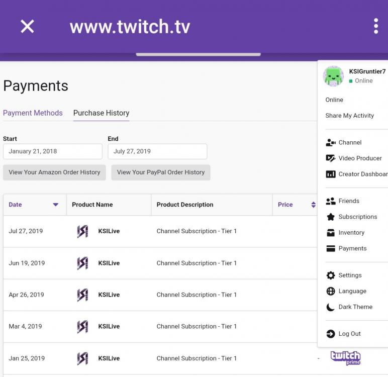This screenshot has height=377, width=388.
Task: Click the Settings gear icon
Action: click(331, 275)
